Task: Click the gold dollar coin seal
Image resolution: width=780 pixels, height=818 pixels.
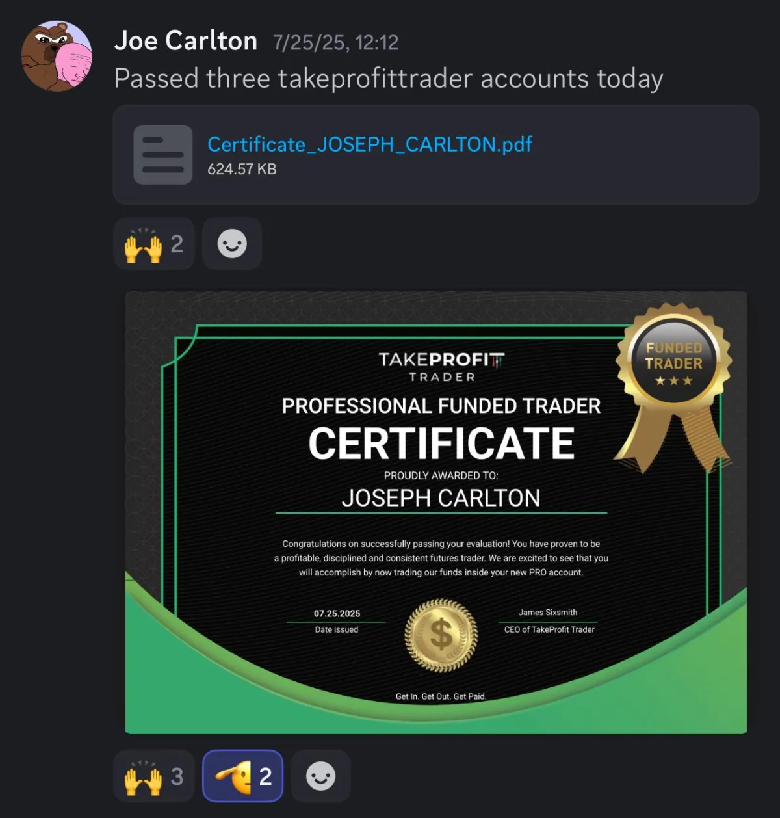Action: (441, 635)
